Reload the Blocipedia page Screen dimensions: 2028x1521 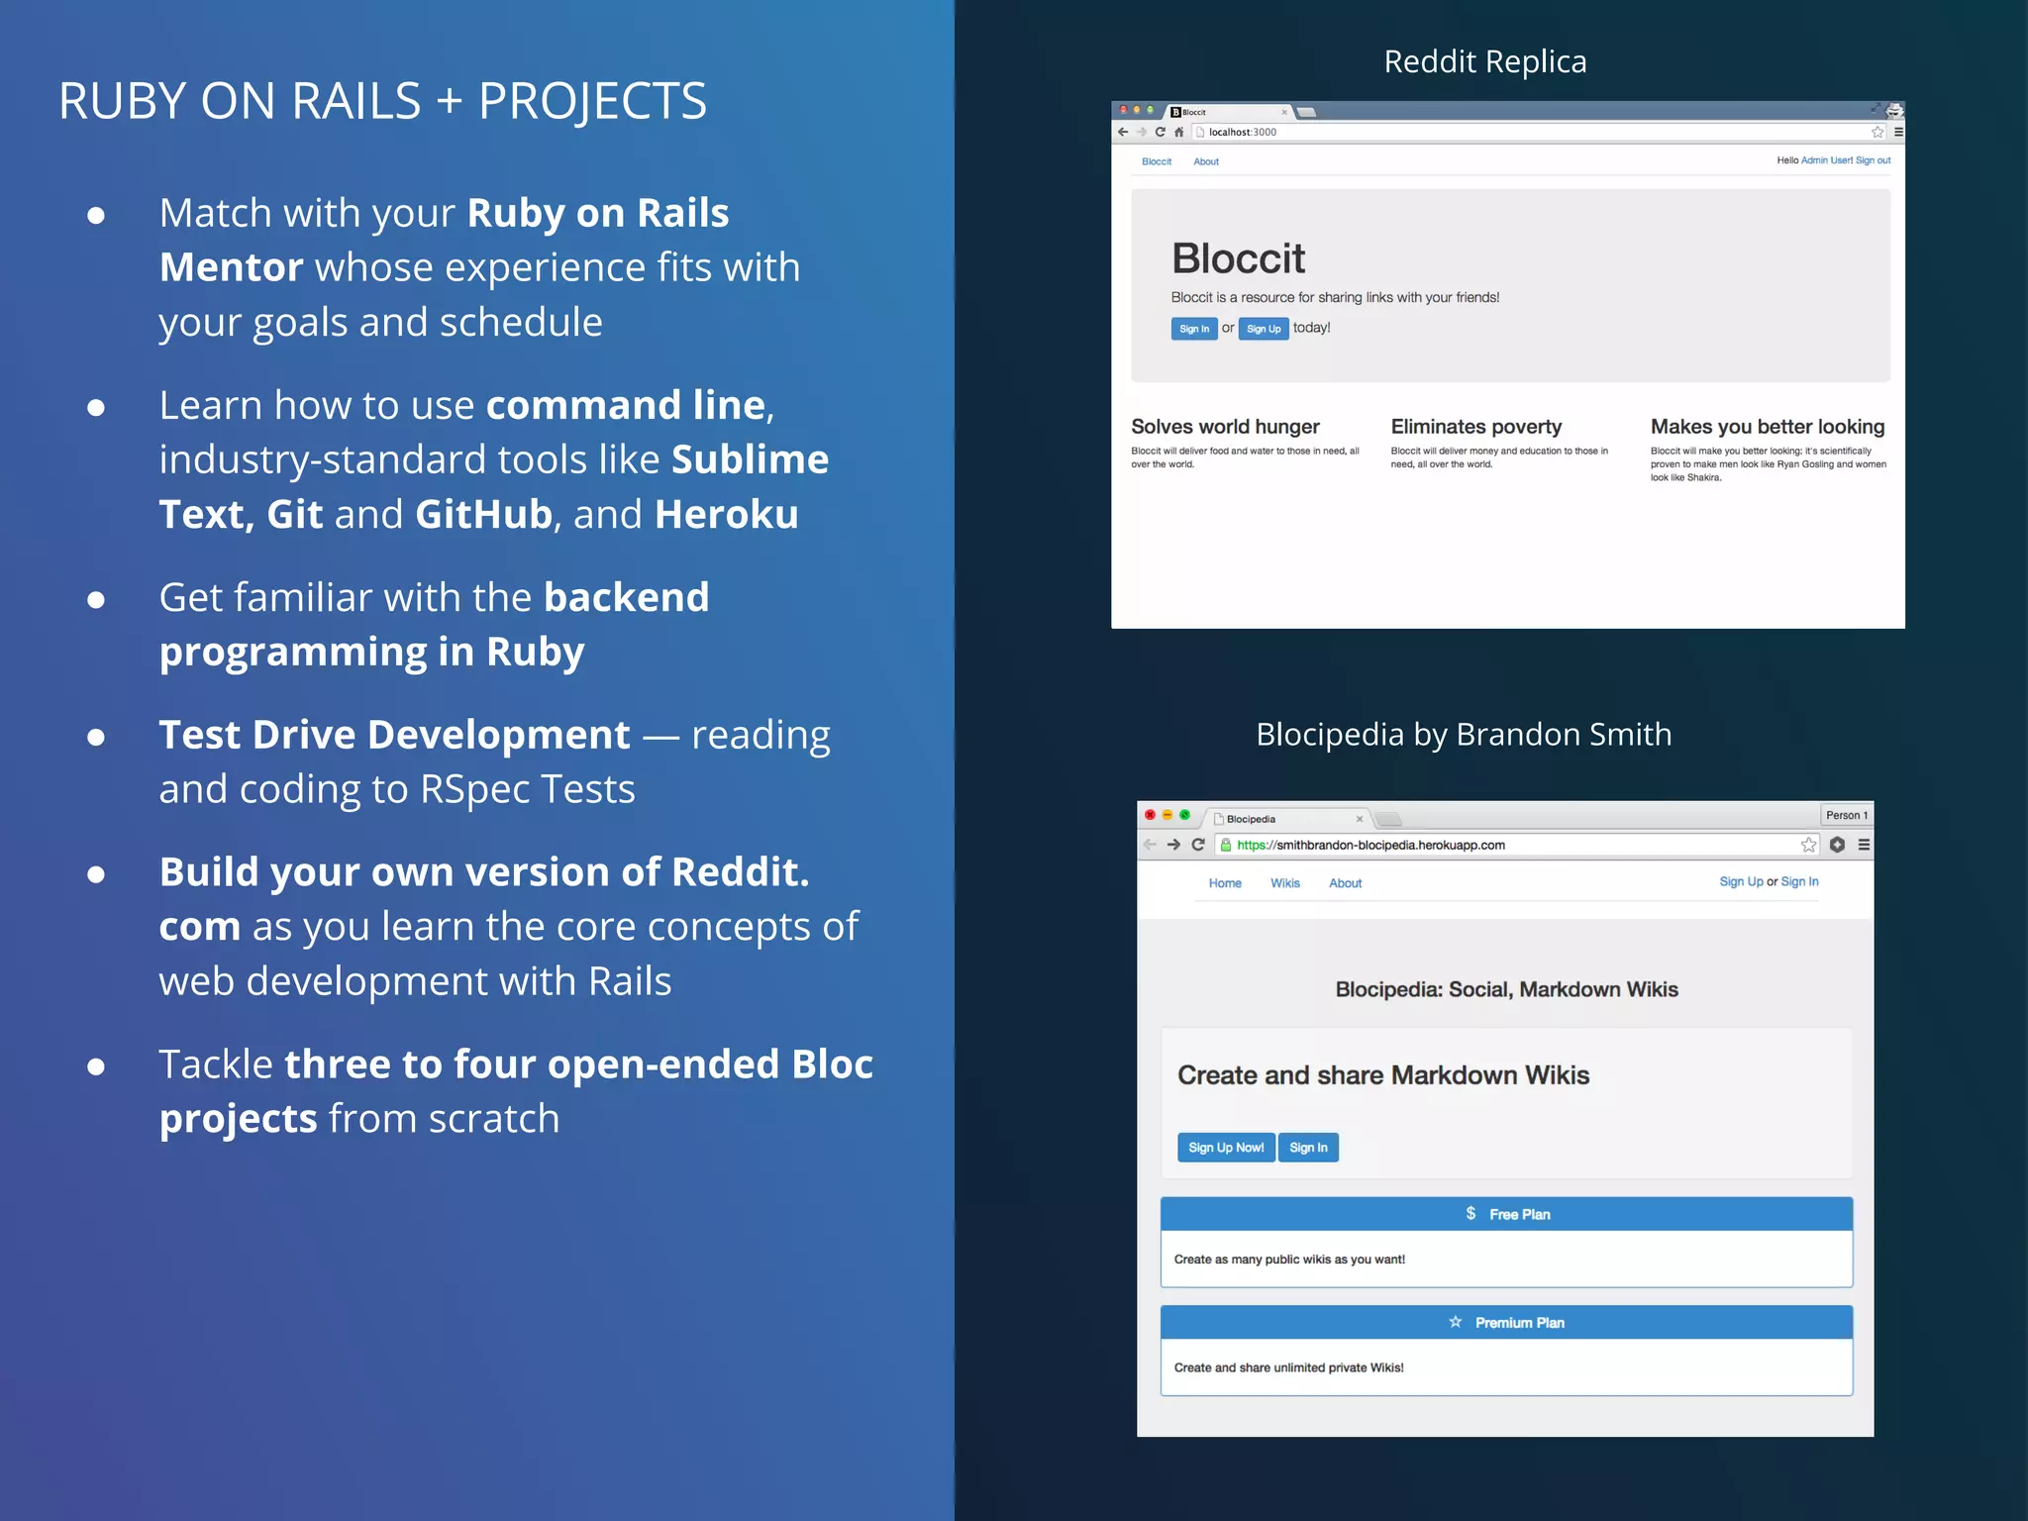click(1198, 845)
